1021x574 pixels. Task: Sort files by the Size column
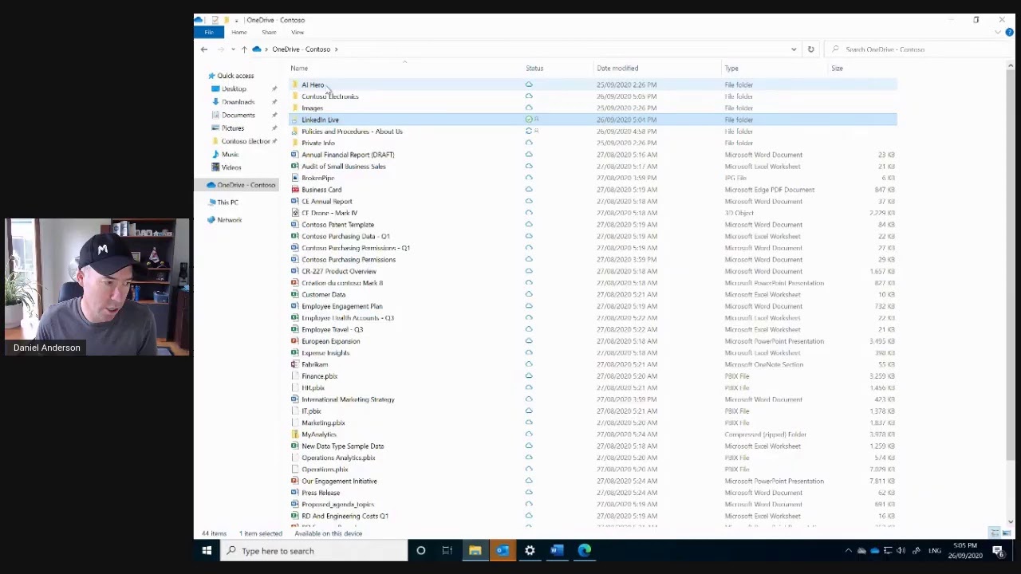[x=837, y=69]
